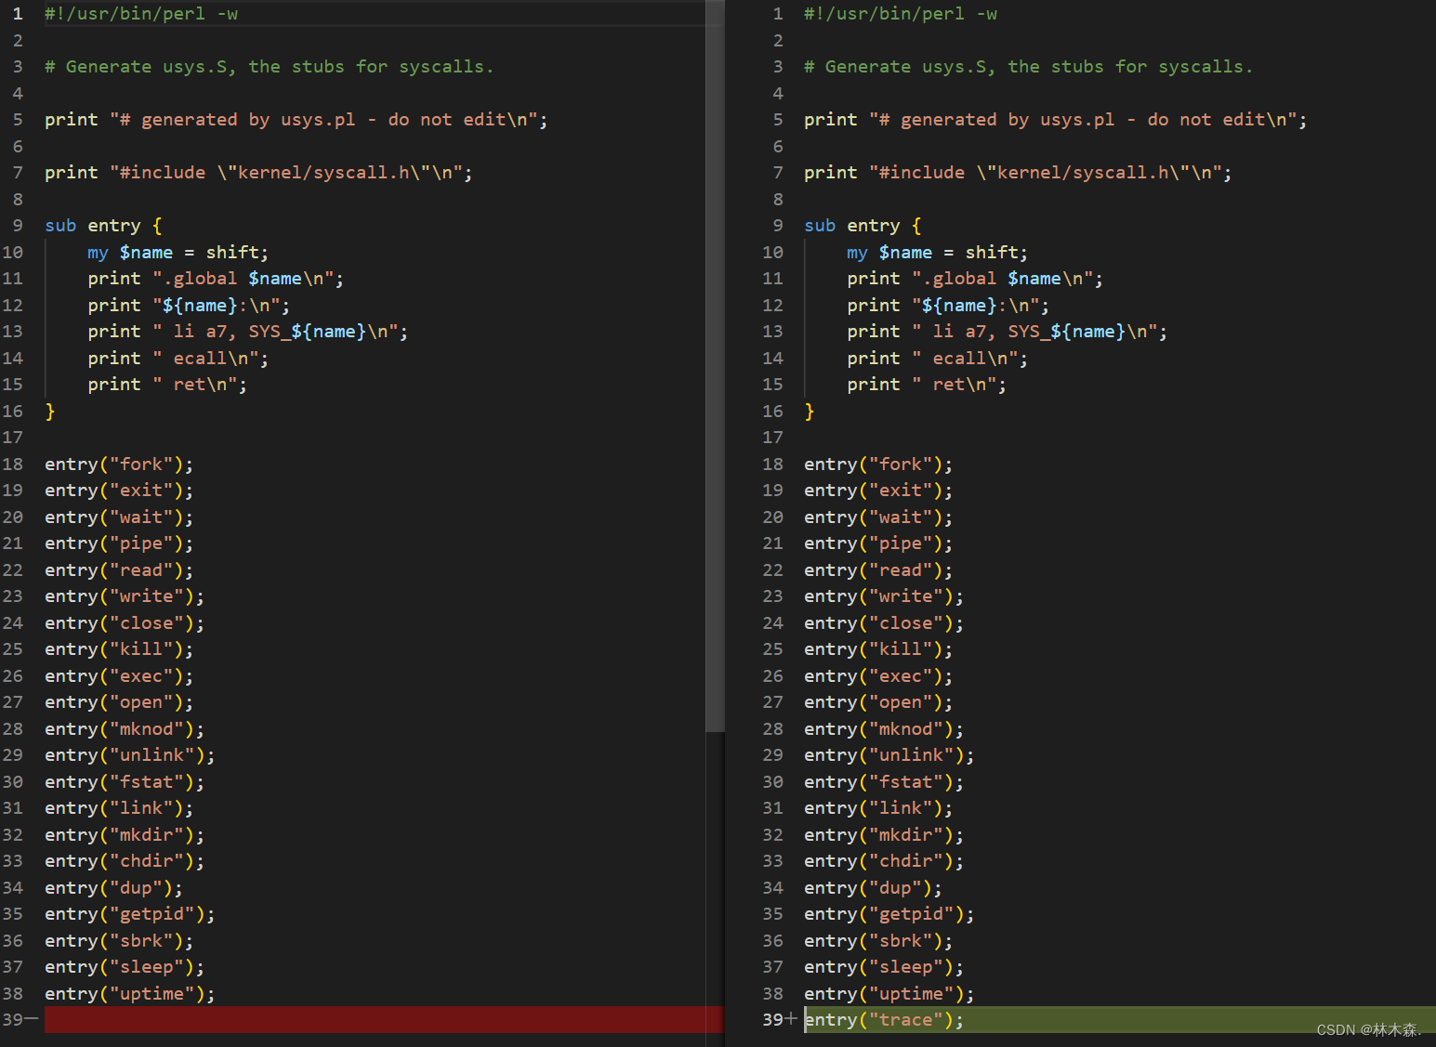This screenshot has width=1436, height=1047.
Task: Click entry("dup"); in the right pane
Action: pos(873,888)
